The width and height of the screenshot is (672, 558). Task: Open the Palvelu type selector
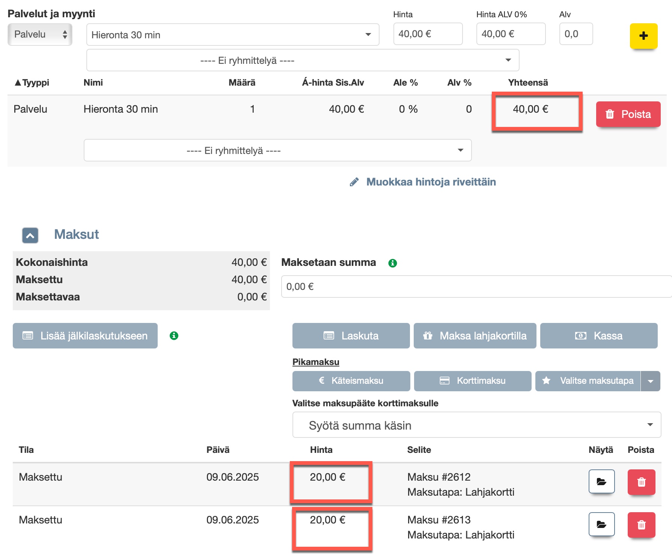[x=40, y=35]
